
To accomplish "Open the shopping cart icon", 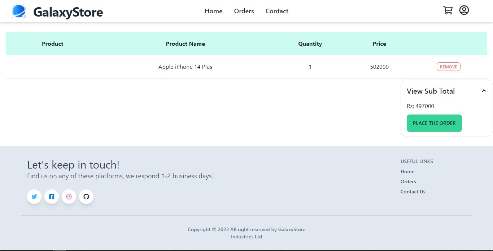I will coord(448,10).
